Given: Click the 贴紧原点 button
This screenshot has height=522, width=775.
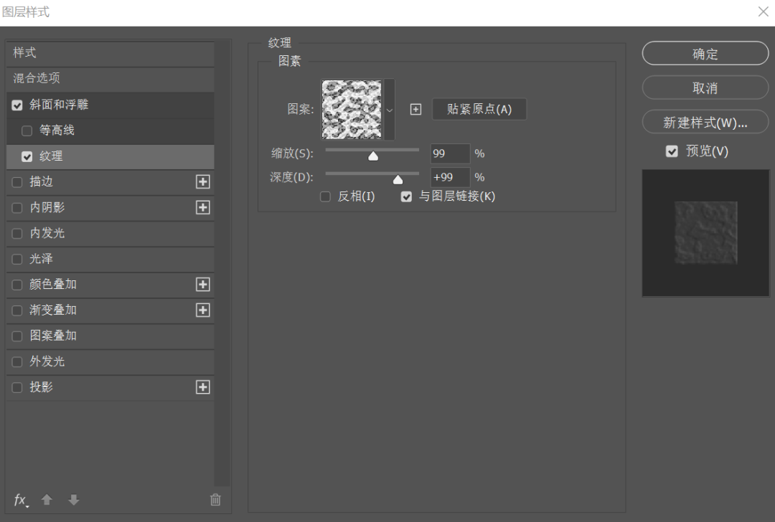Looking at the screenshot, I should click(x=479, y=110).
